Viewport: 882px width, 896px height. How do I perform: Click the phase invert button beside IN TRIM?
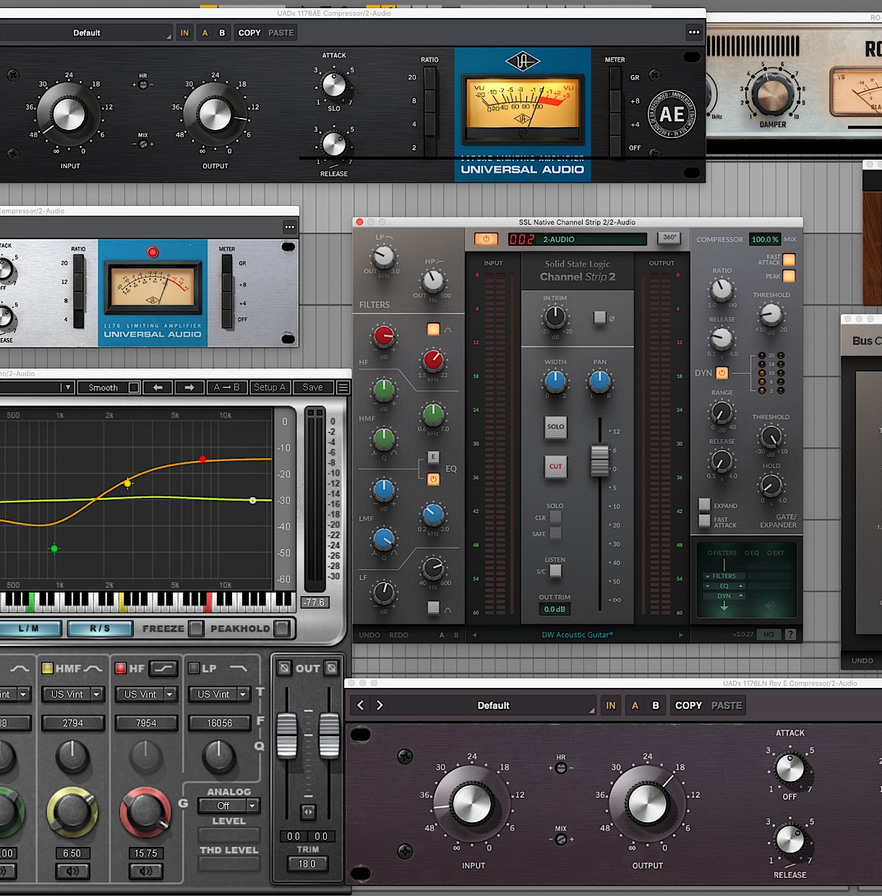[599, 317]
